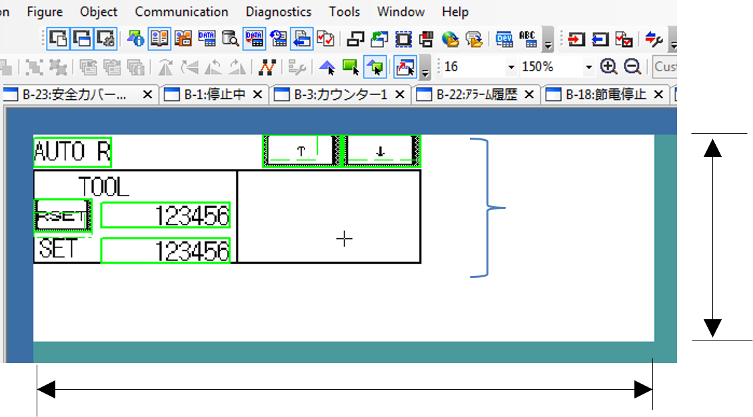Click the globe with folder icon
753x417 pixels.
[x=450, y=39]
